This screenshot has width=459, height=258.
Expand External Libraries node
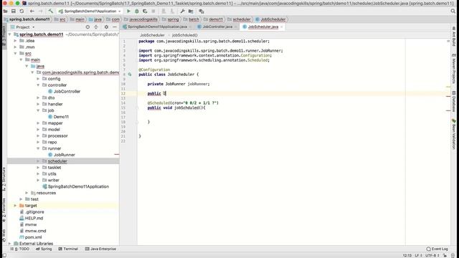[9, 244]
